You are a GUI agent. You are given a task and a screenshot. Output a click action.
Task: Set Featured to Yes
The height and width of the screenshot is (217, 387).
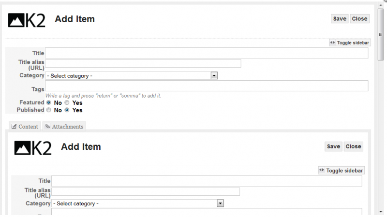67,102
